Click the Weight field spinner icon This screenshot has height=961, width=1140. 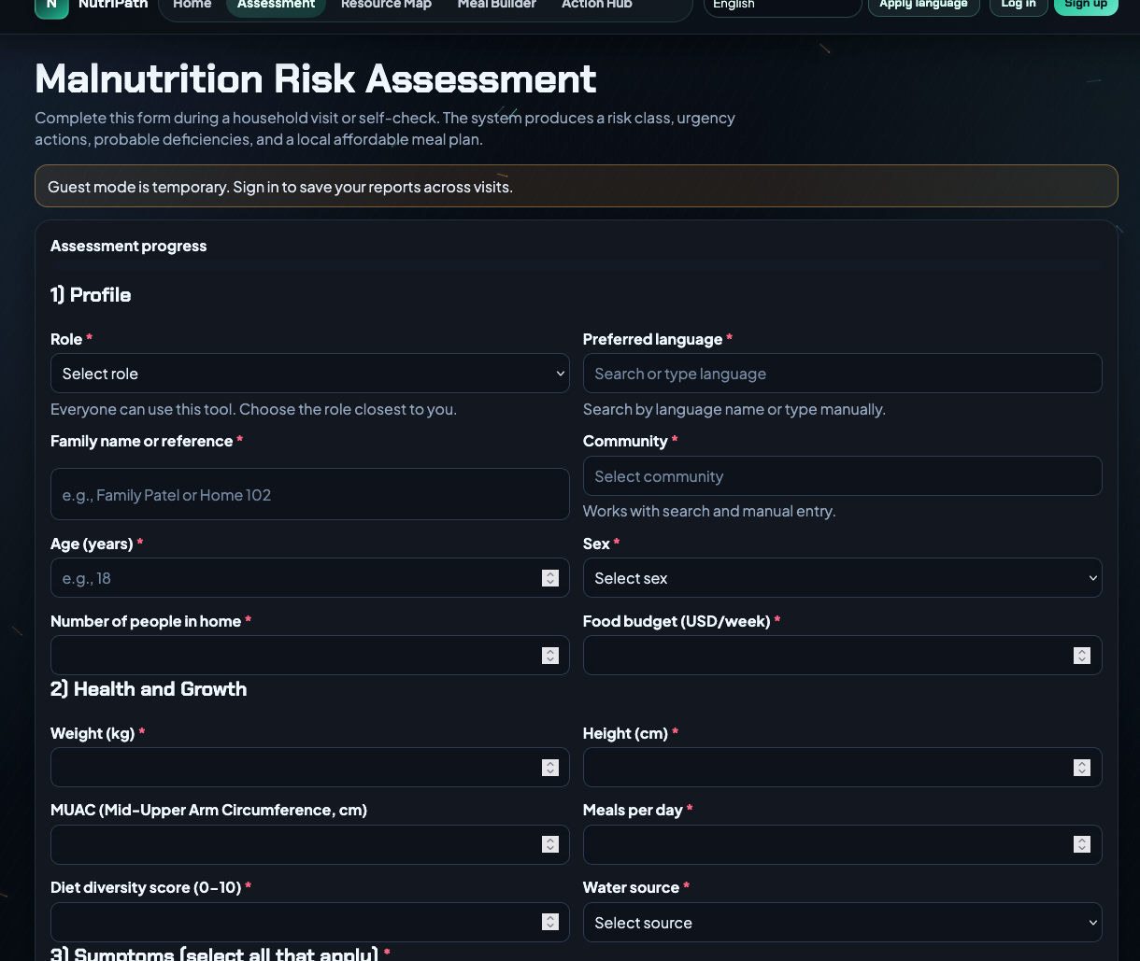coord(550,768)
